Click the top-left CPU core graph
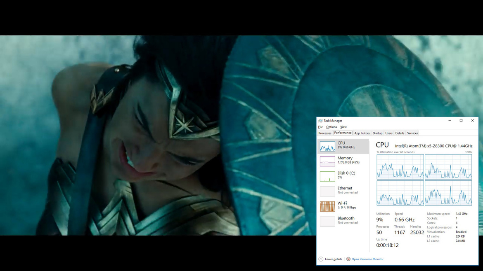Screen dimensions: 483x271 (400, 167)
